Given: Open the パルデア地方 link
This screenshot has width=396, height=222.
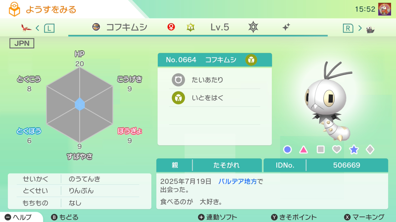Looking at the screenshot, I should click(x=238, y=181).
